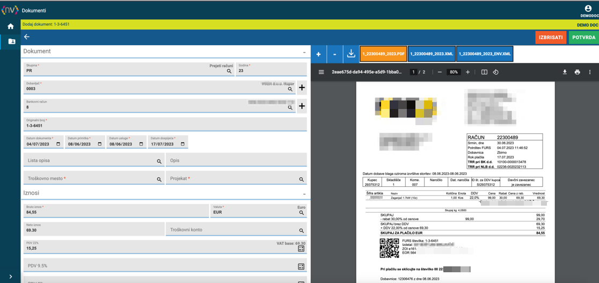Viewport: 599px width, 283px height.
Task: Expand the left sidebar chevron
Action: 10,277
